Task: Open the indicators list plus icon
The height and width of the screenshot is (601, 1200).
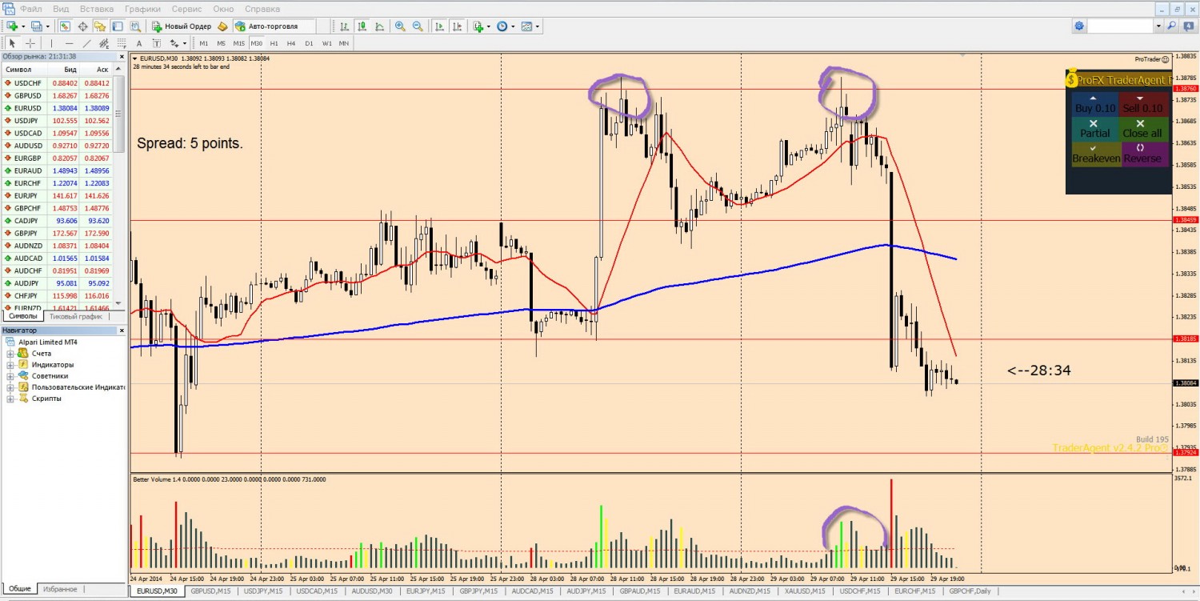Action: point(478,26)
